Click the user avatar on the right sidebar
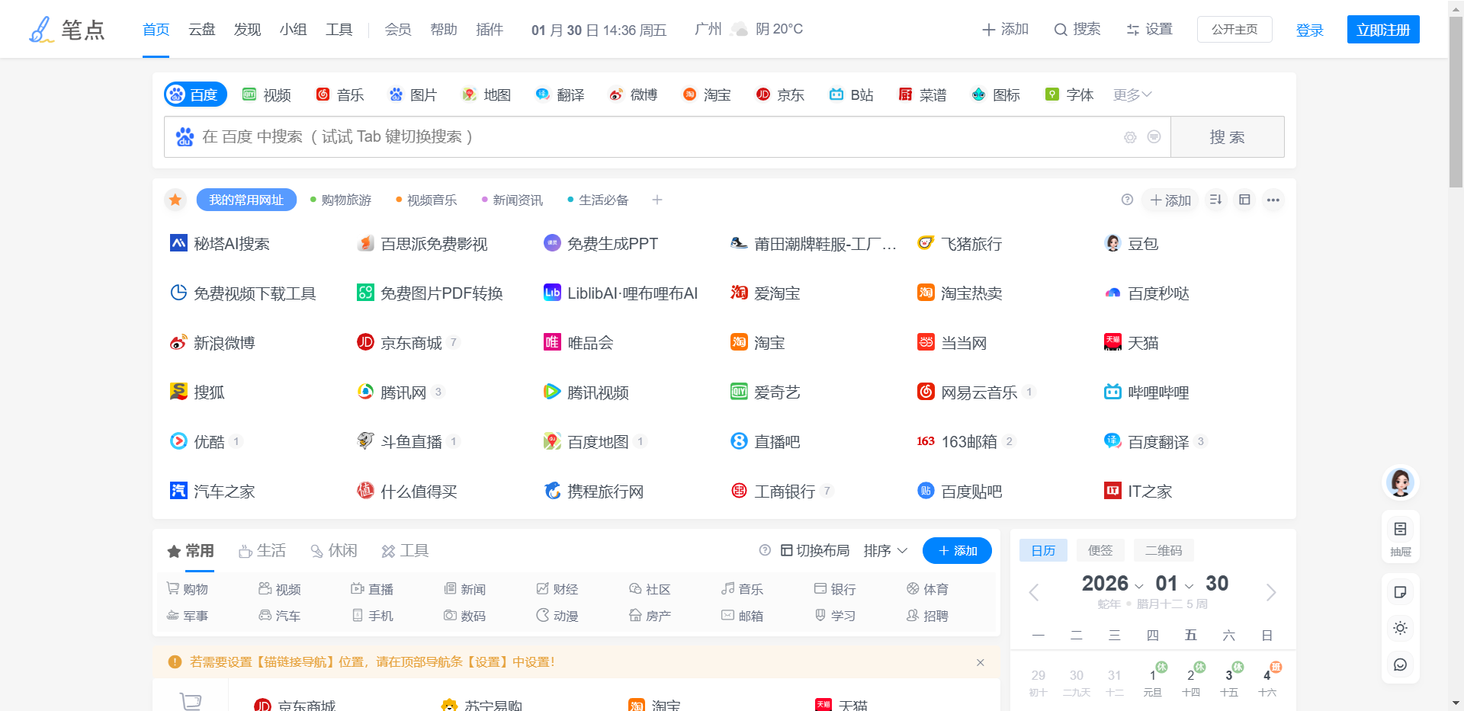The image size is (1464, 711). (1400, 482)
